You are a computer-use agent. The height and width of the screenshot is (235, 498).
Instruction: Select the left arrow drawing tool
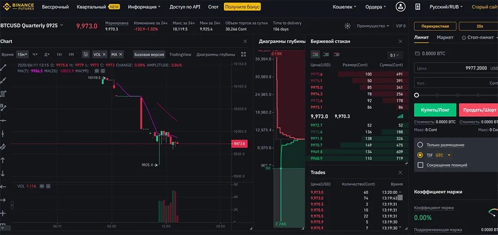point(3,187)
